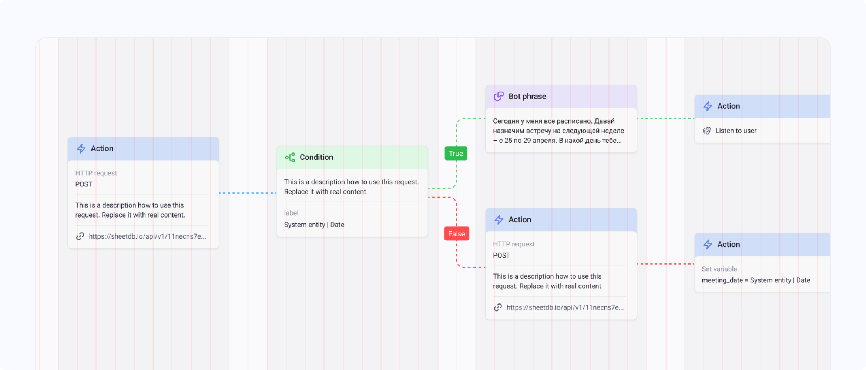The height and width of the screenshot is (370, 866).
Task: Click the Listen to user row
Action: (736, 131)
